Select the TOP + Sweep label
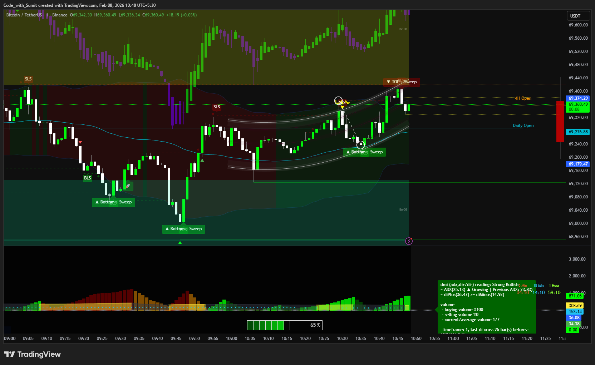The width and height of the screenshot is (595, 365). (x=402, y=82)
